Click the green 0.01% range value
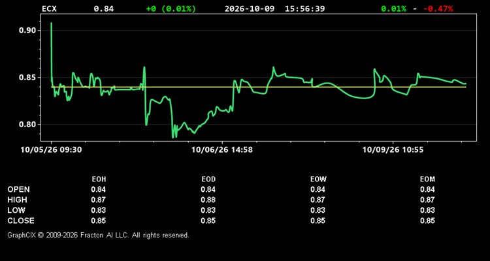 click(394, 8)
